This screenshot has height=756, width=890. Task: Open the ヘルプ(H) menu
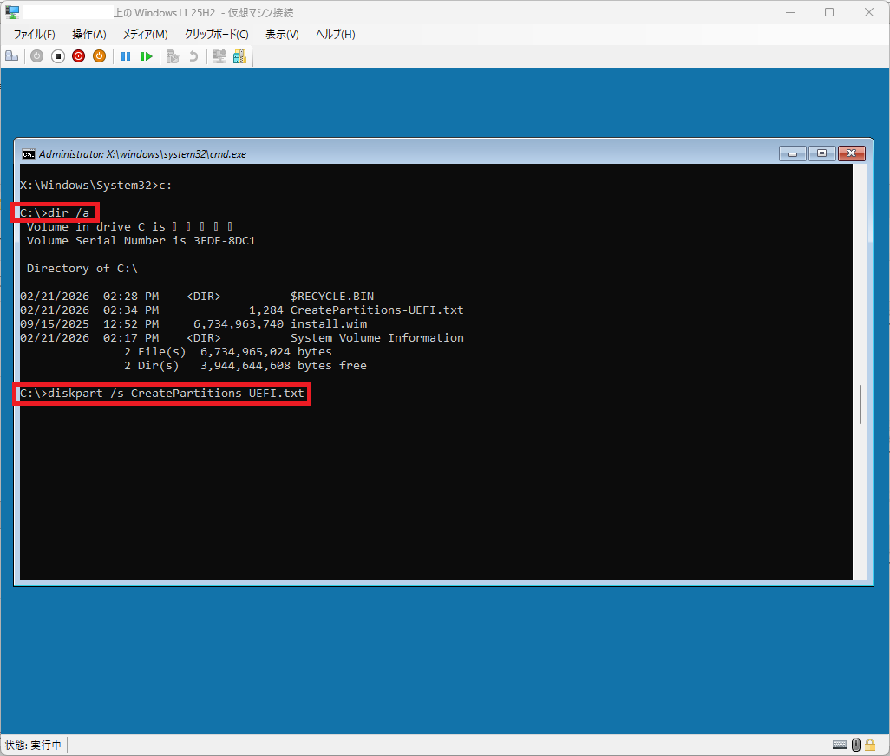pyautogui.click(x=336, y=35)
